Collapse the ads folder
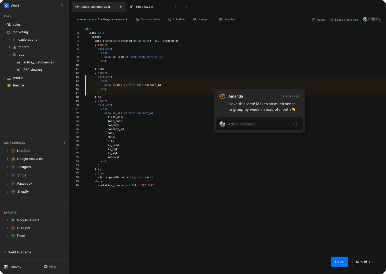Viewport: 386px width, 274px height. point(10,55)
